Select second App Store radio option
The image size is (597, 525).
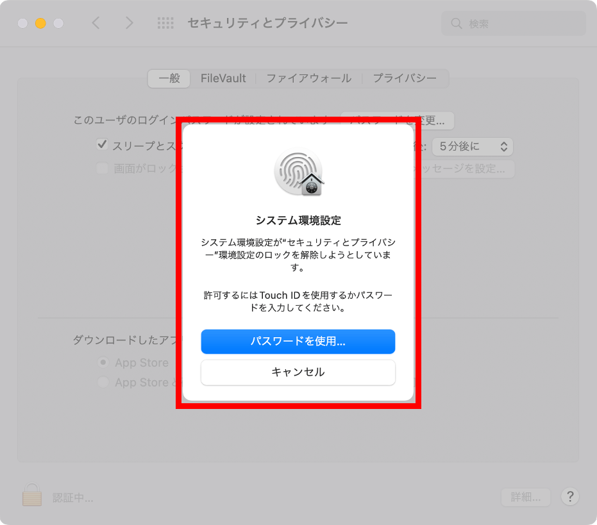tap(103, 382)
